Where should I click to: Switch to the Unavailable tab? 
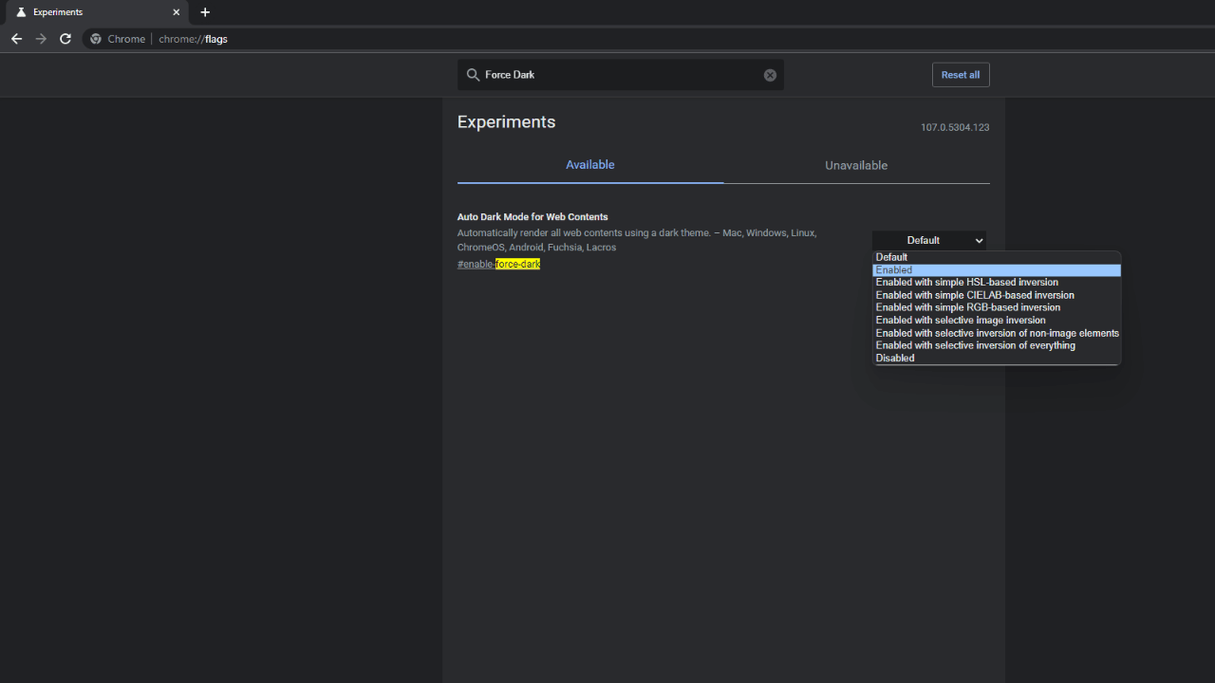tap(855, 165)
